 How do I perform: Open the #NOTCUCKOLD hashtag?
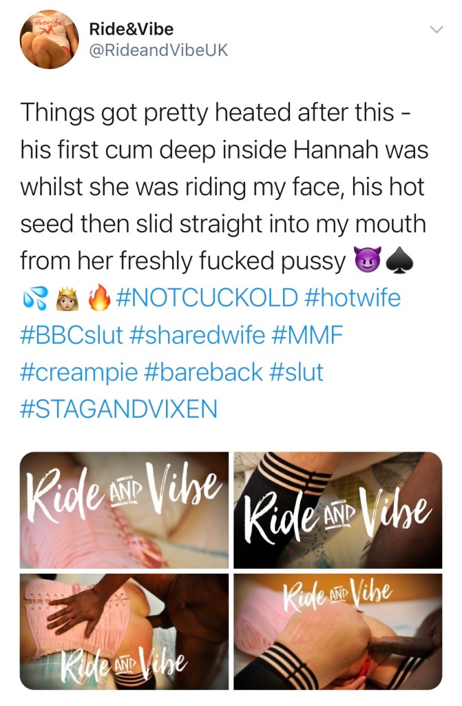click(207, 298)
